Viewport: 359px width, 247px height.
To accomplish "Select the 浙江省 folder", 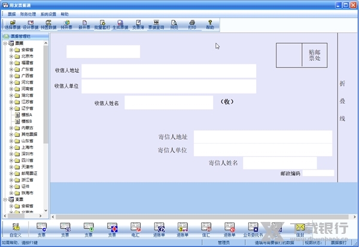I will coord(28,180).
